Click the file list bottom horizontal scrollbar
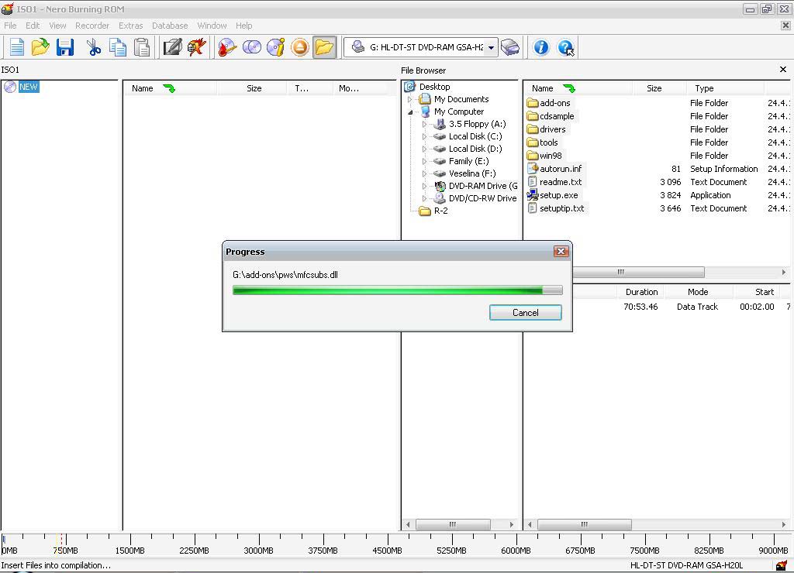The width and height of the screenshot is (794, 573). pos(584,524)
